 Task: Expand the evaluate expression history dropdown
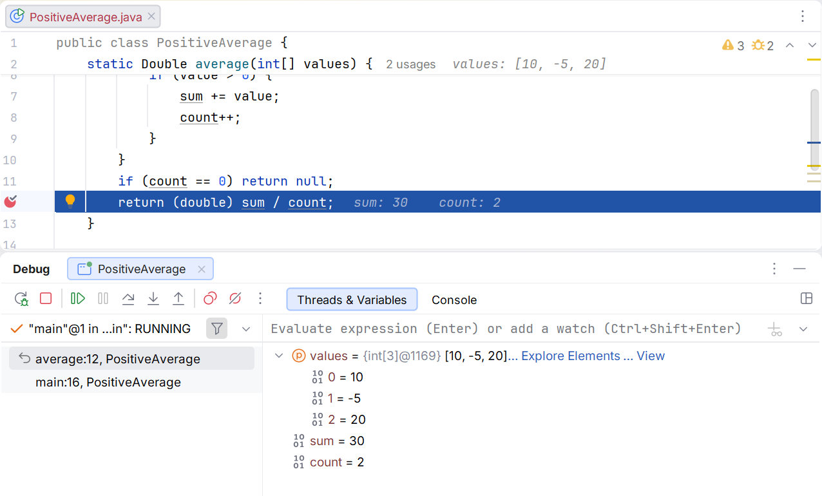click(x=803, y=329)
